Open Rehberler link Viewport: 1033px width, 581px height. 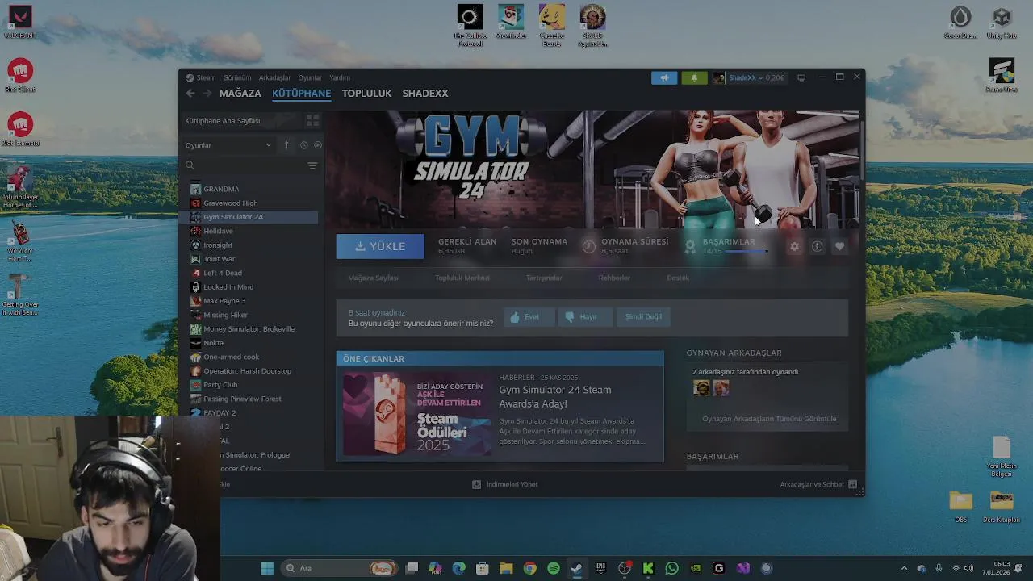click(614, 278)
